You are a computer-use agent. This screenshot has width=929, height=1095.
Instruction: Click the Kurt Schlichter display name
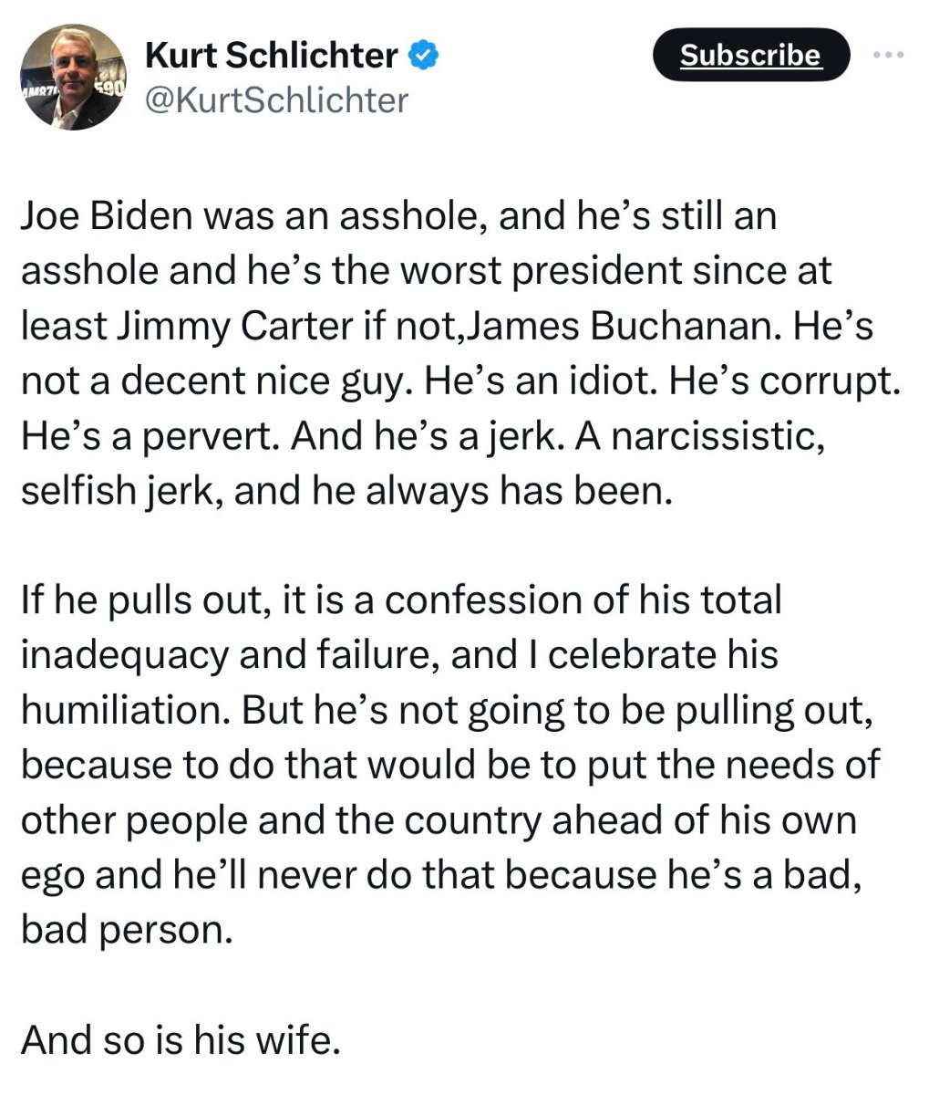272,56
